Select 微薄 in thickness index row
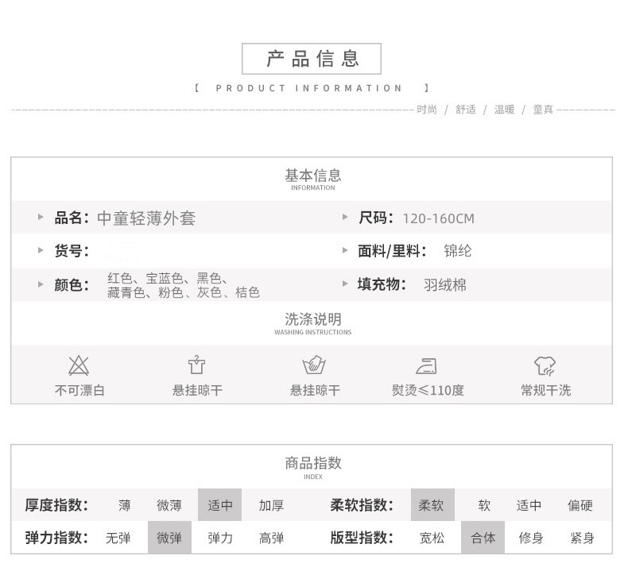The image size is (628, 579). tap(169, 505)
